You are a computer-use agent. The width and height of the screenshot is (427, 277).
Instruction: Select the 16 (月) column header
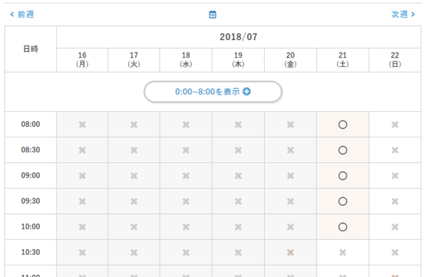83,60
